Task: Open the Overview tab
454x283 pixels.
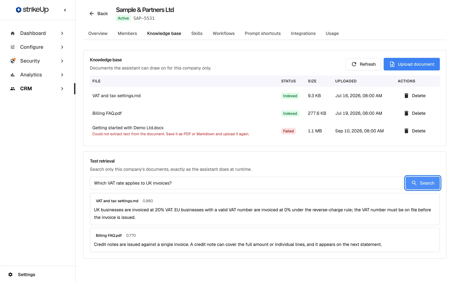Action: click(x=98, y=33)
